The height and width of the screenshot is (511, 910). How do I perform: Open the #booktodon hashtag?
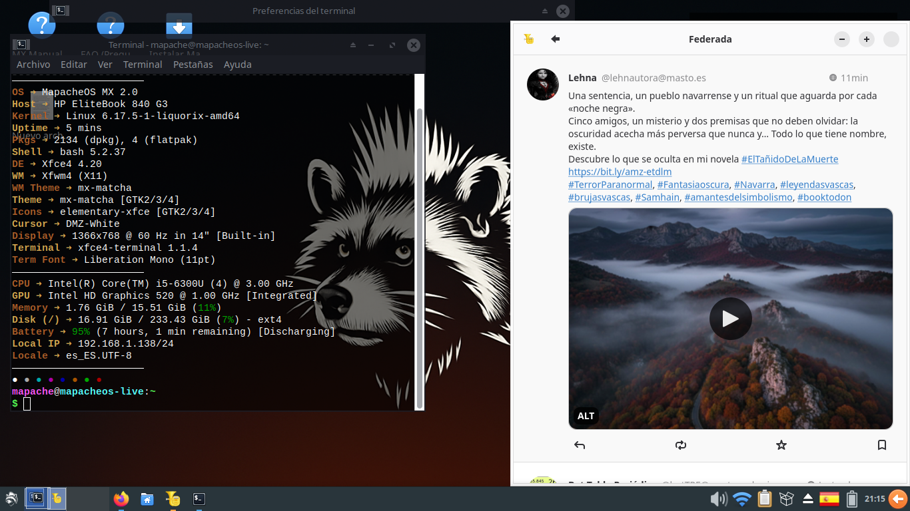click(x=824, y=197)
